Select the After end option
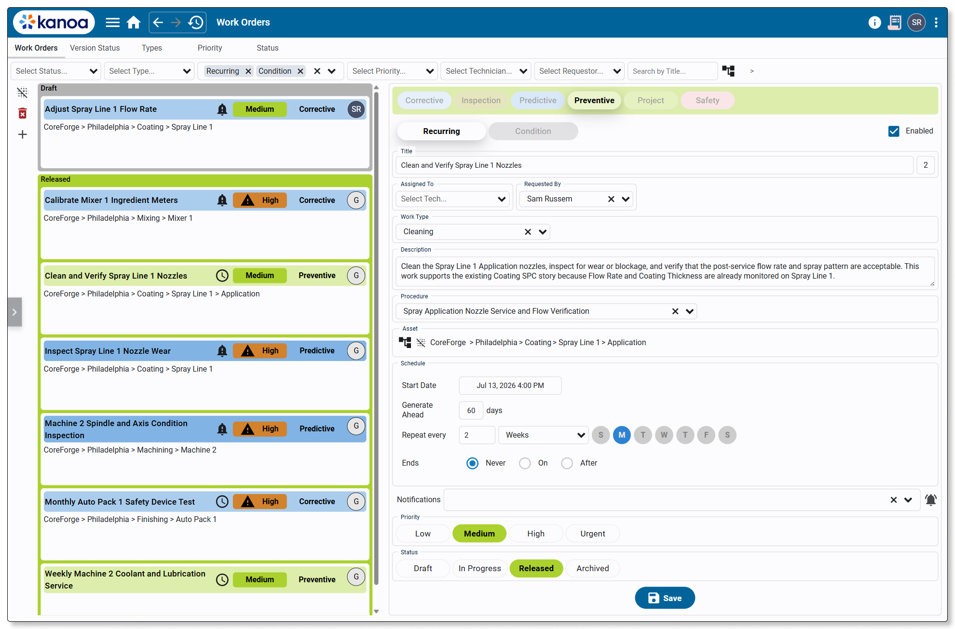This screenshot has width=955, height=629. [x=567, y=463]
